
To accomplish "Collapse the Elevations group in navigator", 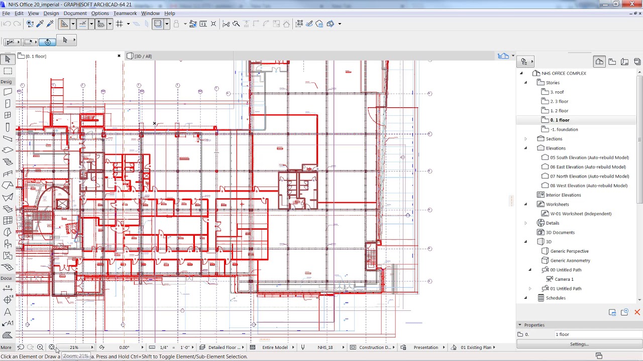I will point(525,148).
